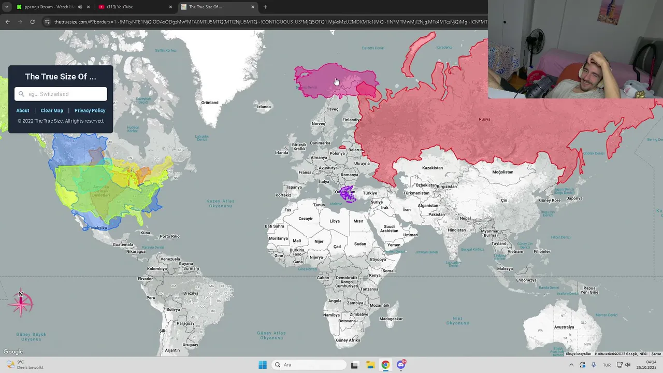Image resolution: width=663 pixels, height=373 pixels.
Task: Switch keyboard language TUR indicator
Action: point(607,365)
